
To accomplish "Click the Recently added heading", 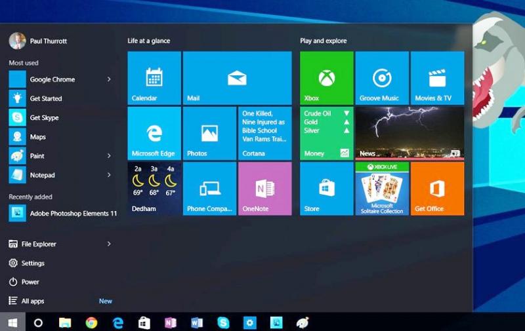I will [x=30, y=197].
